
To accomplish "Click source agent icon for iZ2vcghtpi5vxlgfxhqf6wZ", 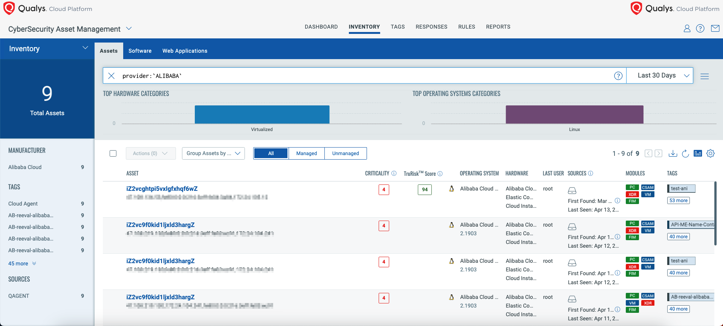I will (x=572, y=190).
